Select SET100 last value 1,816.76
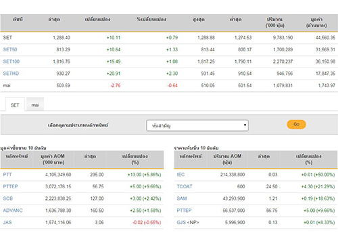 [x=62, y=61]
